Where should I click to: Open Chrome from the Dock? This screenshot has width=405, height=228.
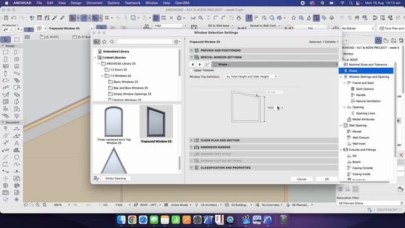tap(132, 220)
